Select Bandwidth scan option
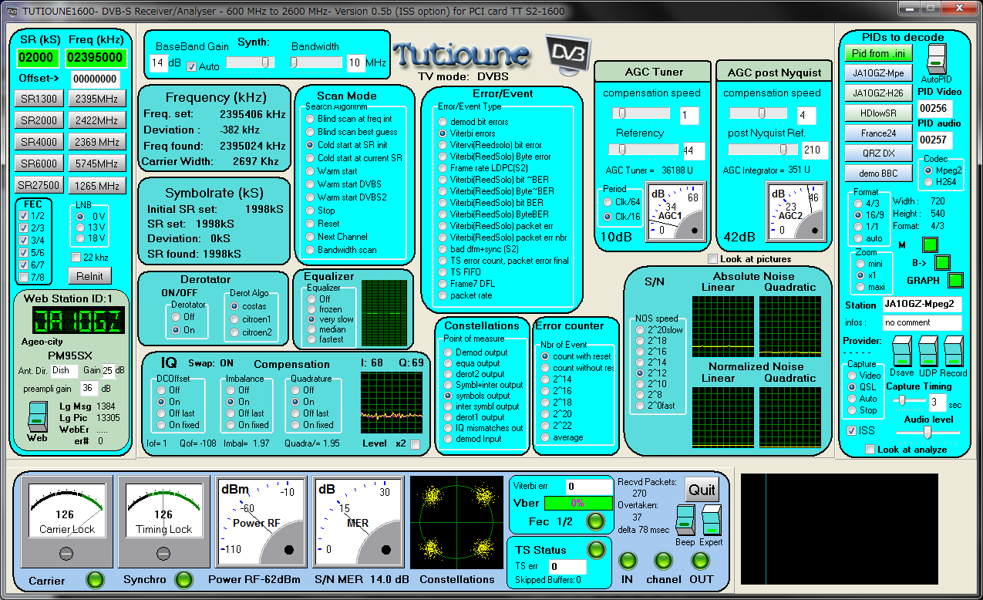The width and height of the screenshot is (983, 600). [310, 250]
